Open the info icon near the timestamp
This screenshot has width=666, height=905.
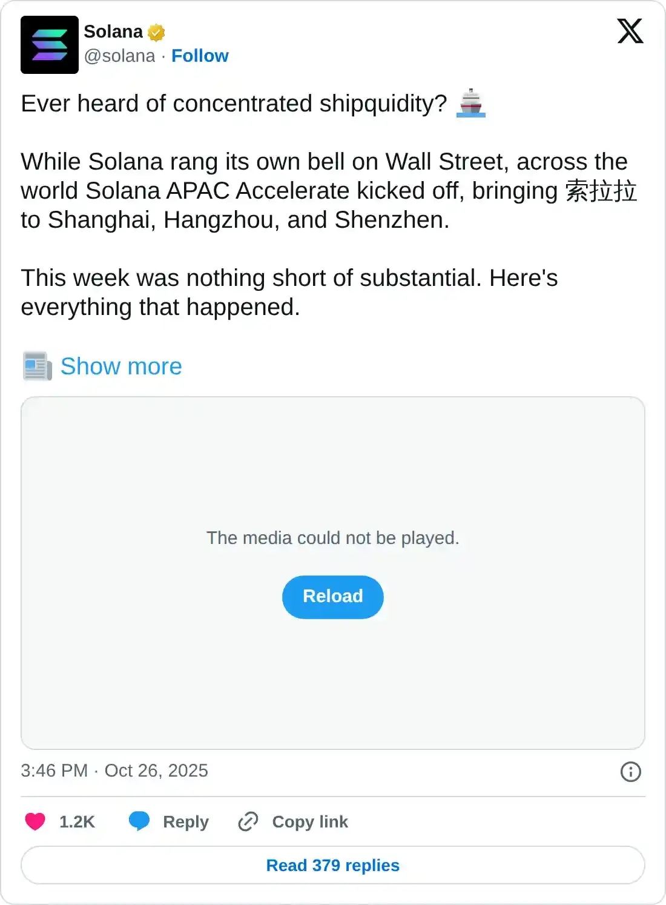630,771
